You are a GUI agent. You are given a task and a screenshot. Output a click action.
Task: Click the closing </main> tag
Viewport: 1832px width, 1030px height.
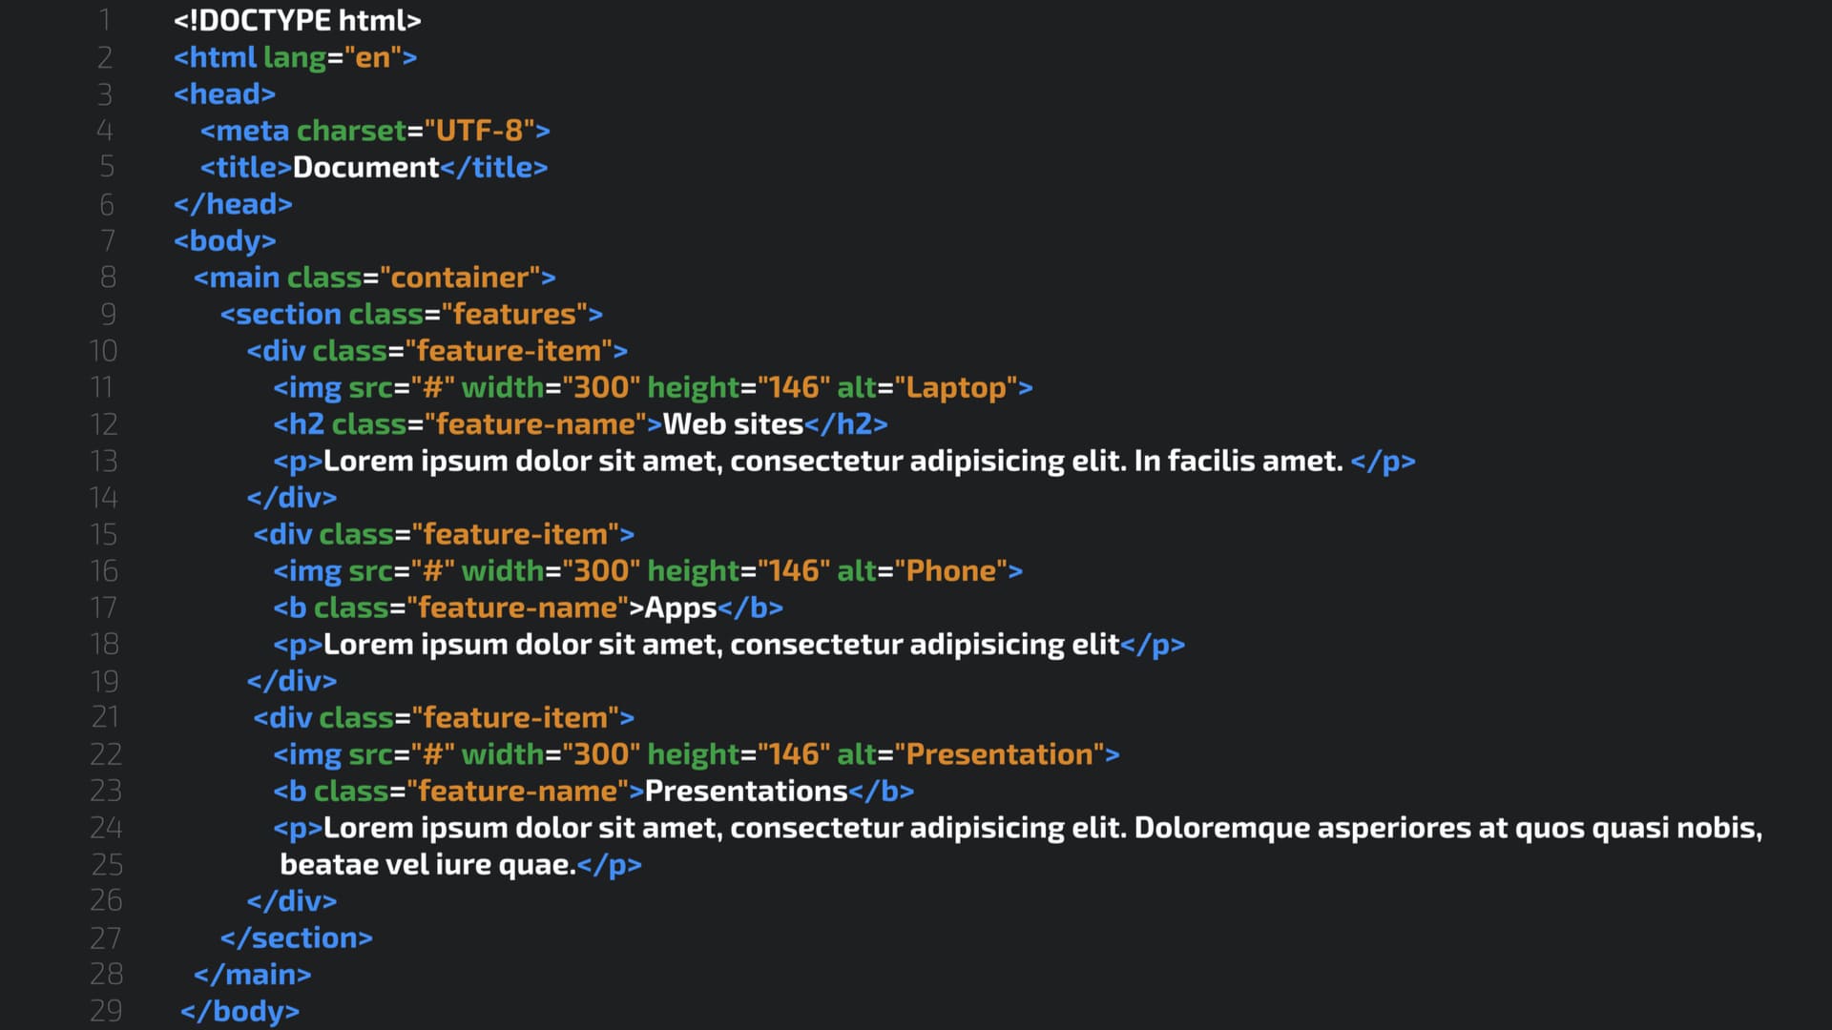pos(252,976)
